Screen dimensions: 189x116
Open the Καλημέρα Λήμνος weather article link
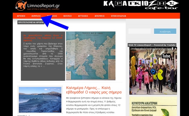pyautogui.click(x=94, y=90)
